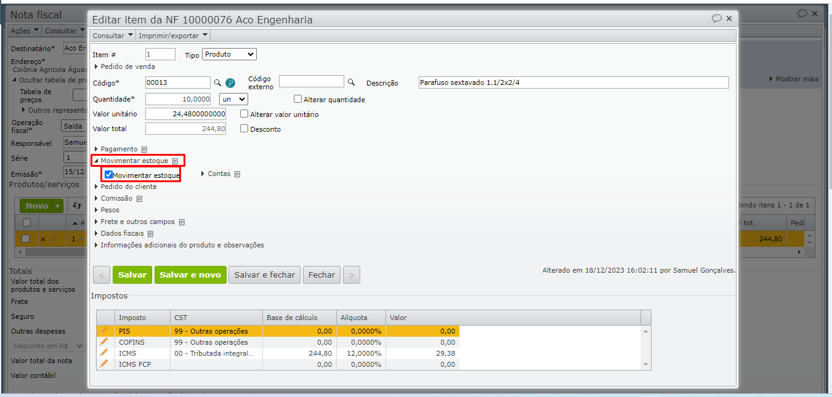The image size is (832, 397).
Task: Click the Alíquota column header in Impostos
Action: click(x=361, y=318)
